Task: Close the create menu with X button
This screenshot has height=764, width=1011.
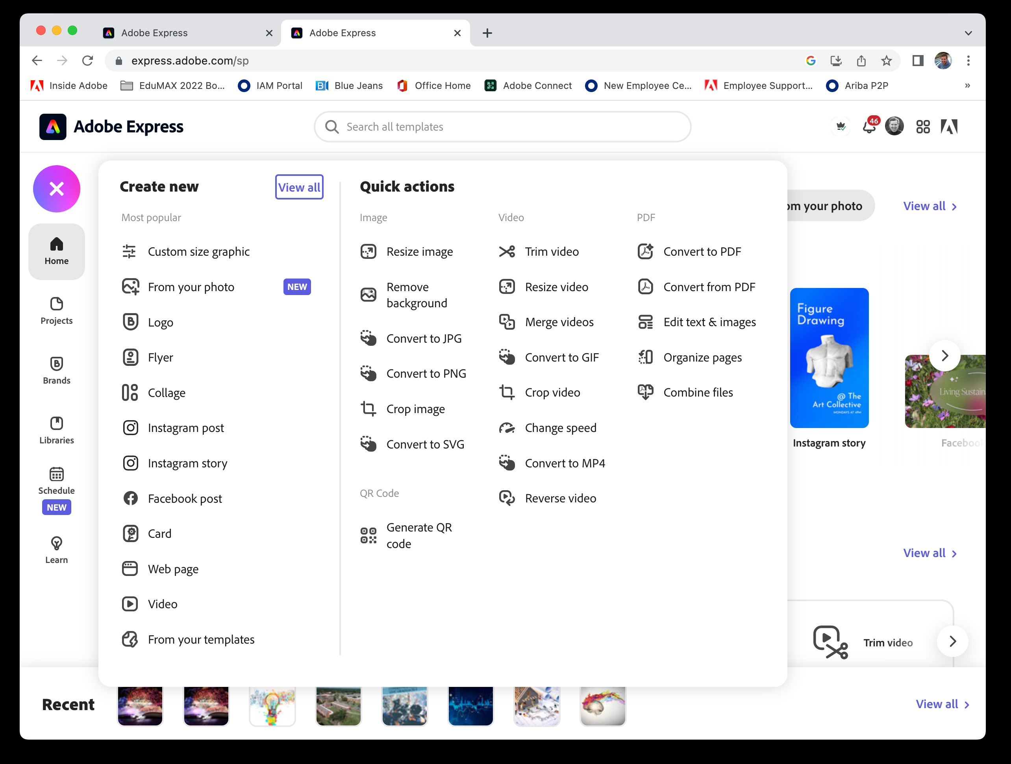Action: 57,188
